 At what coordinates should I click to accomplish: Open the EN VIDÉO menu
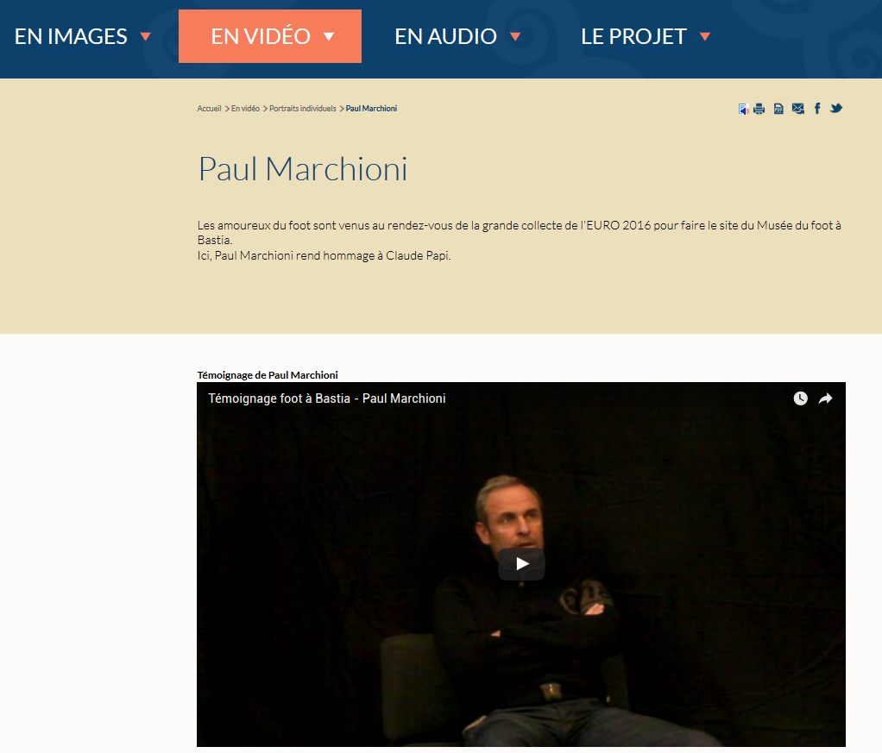tap(270, 36)
